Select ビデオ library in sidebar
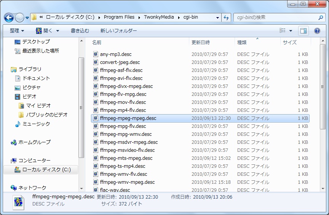This screenshot has width=329, height=215. click(x=26, y=97)
